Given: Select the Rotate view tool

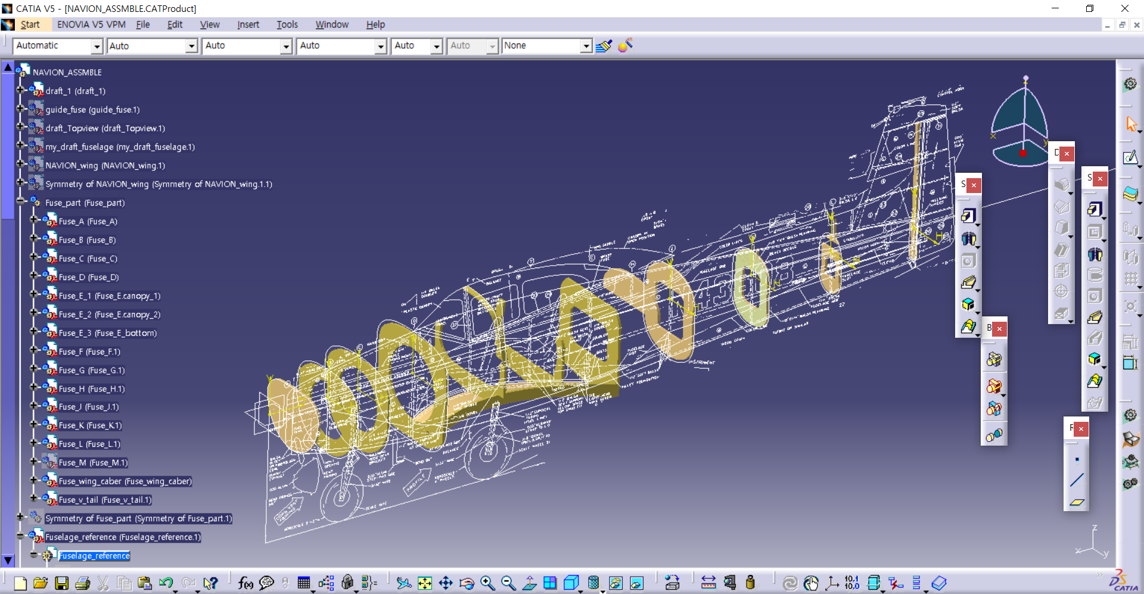Looking at the screenshot, I should [467, 583].
